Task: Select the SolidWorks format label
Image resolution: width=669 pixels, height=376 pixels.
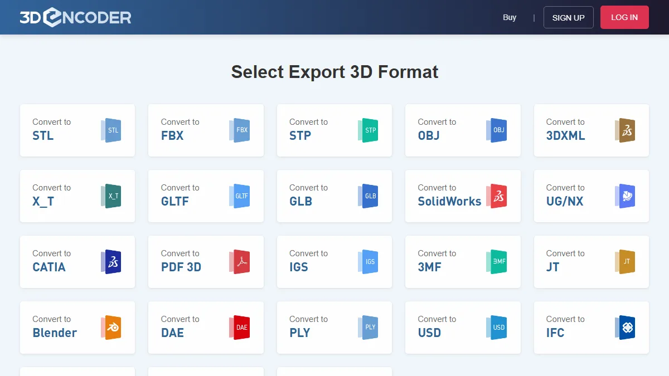Action: pyautogui.click(x=449, y=201)
